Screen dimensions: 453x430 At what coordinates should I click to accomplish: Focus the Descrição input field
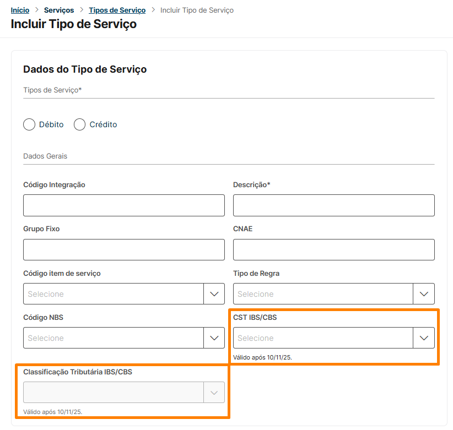click(333, 205)
